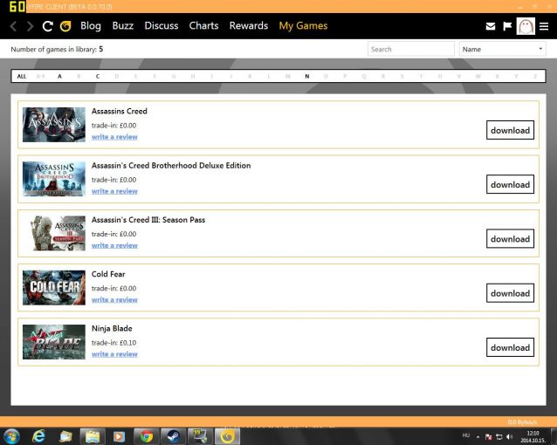Expand the Name sort dropdown
Viewport: 557px width, 445px height.
click(x=502, y=49)
